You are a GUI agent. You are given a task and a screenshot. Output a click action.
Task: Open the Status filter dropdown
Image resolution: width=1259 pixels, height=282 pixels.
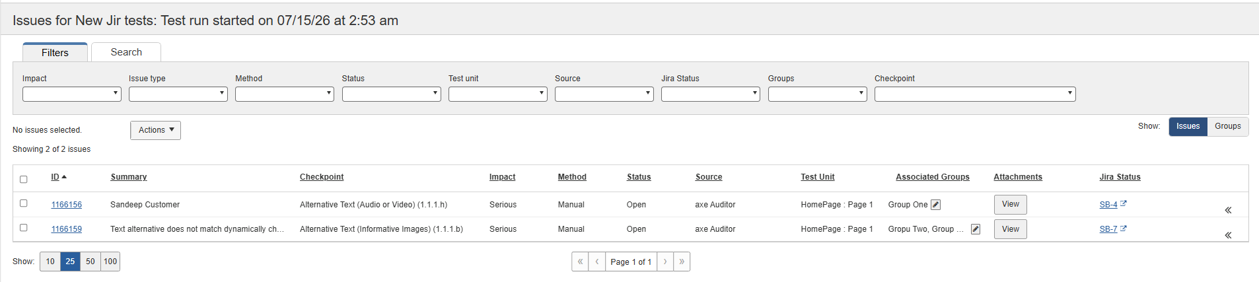[x=391, y=94]
